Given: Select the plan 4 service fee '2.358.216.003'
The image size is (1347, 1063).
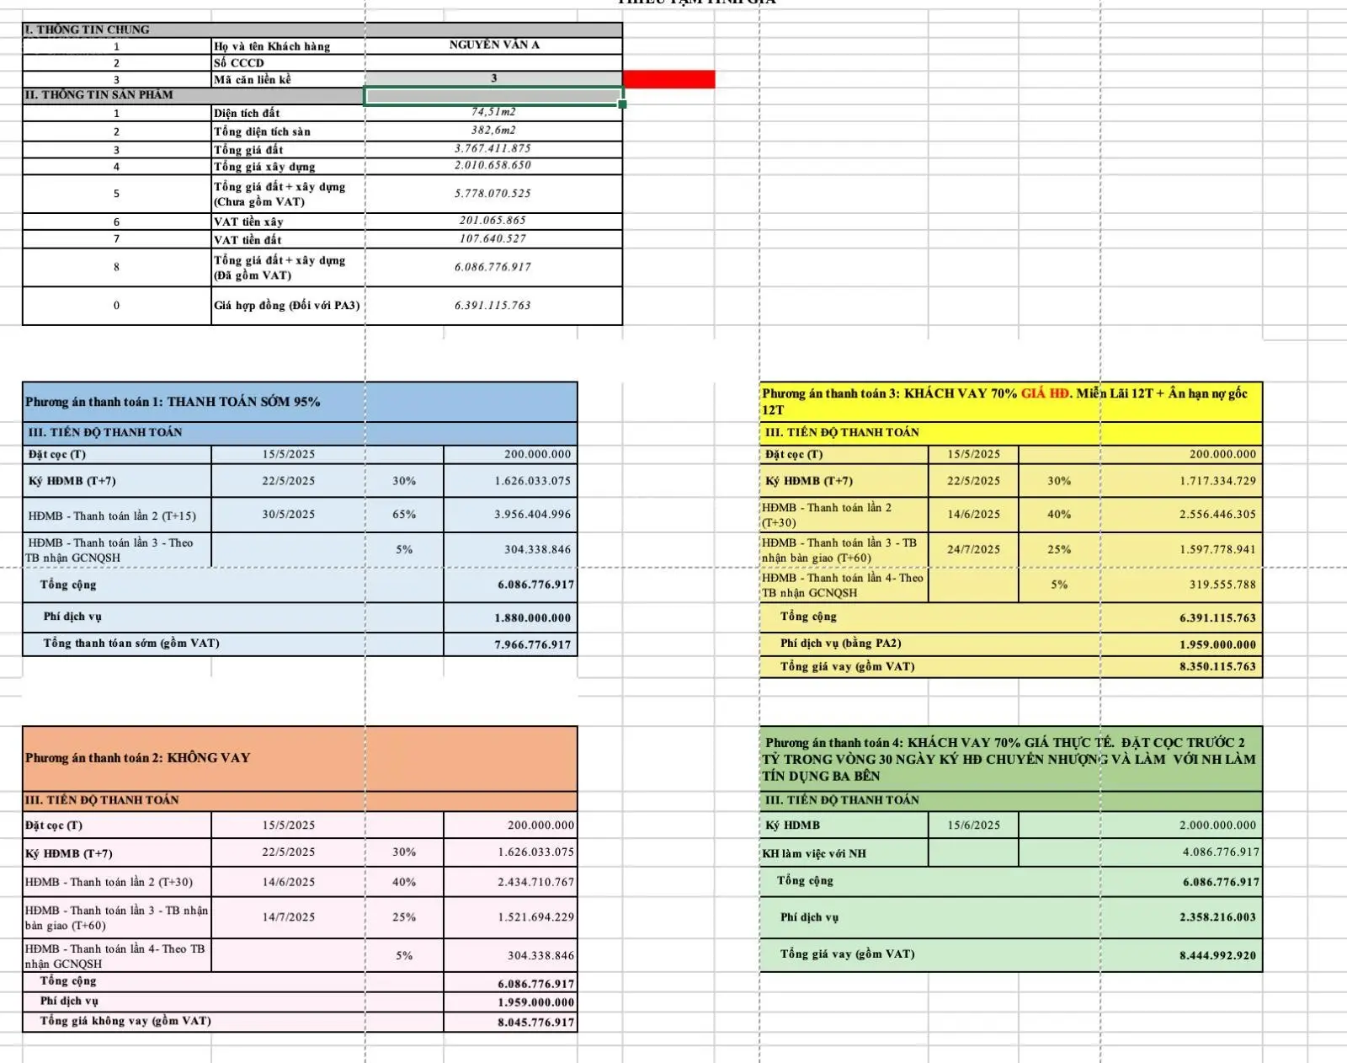Looking at the screenshot, I should pos(1181,917).
